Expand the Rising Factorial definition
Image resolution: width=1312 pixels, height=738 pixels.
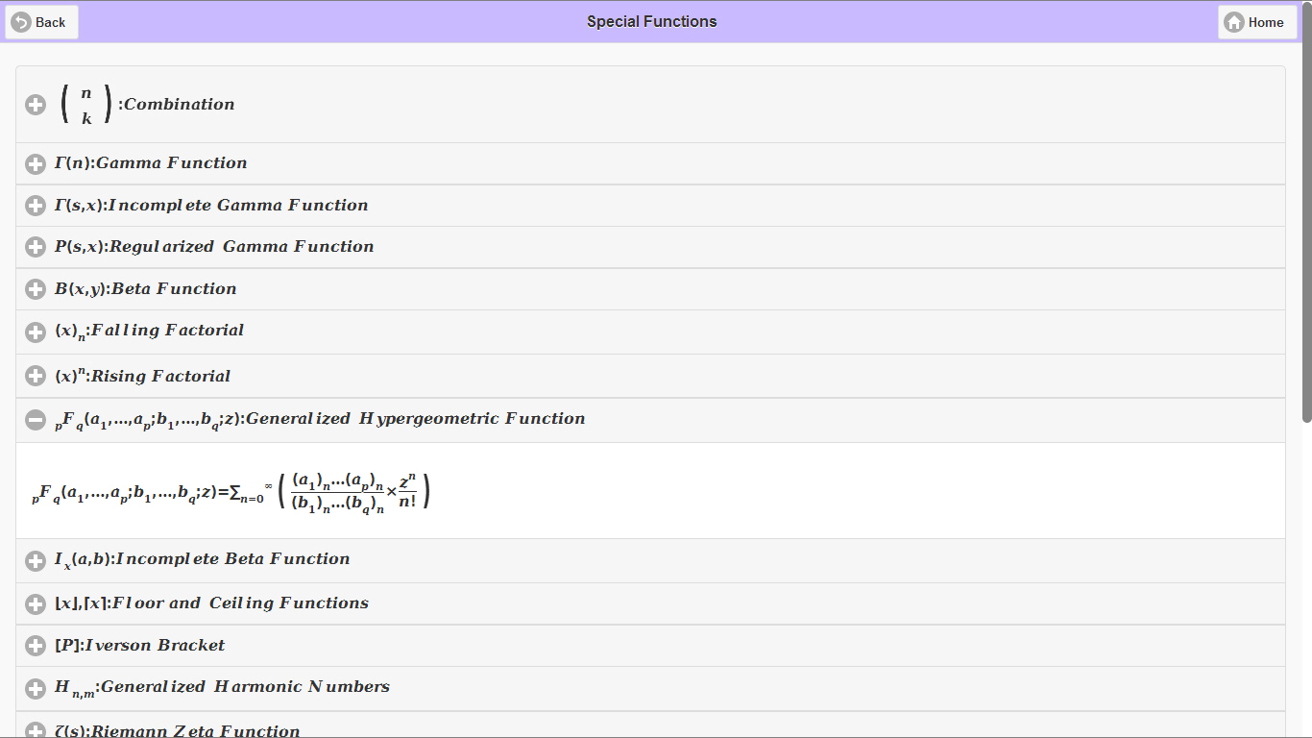36,376
